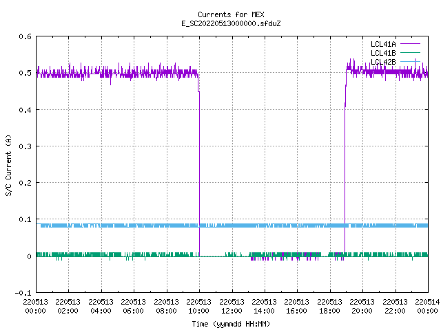The height and width of the screenshot is (330, 441).
Task: Click the y-axis label 'S/C Current (A)'
Action: 8,165
